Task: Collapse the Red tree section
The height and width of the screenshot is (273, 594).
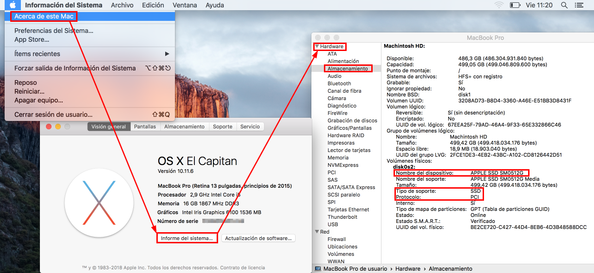Action: point(317,232)
